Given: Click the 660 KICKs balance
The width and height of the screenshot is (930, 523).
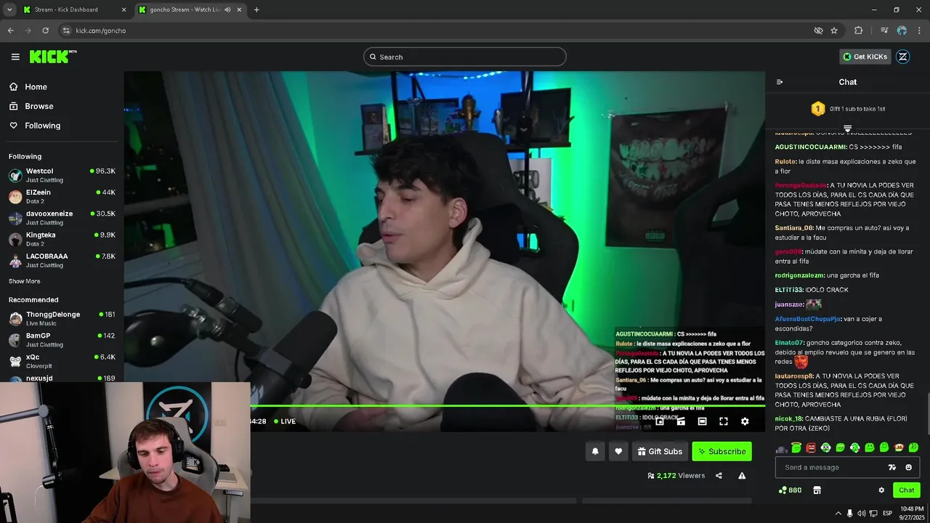Looking at the screenshot, I should click(790, 490).
